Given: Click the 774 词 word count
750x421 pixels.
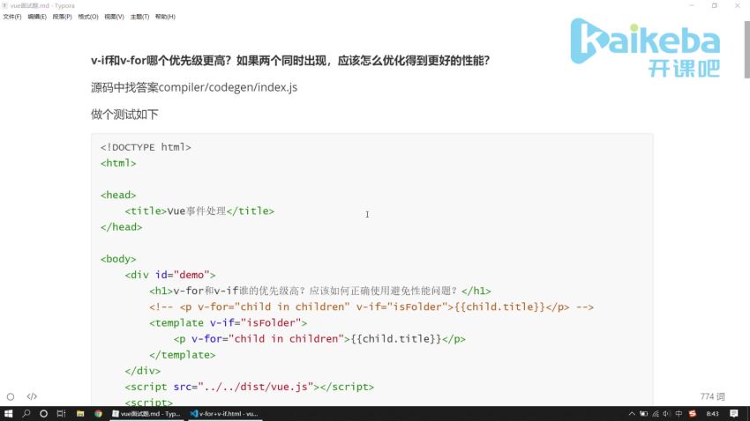Looking at the screenshot, I should [x=712, y=396].
